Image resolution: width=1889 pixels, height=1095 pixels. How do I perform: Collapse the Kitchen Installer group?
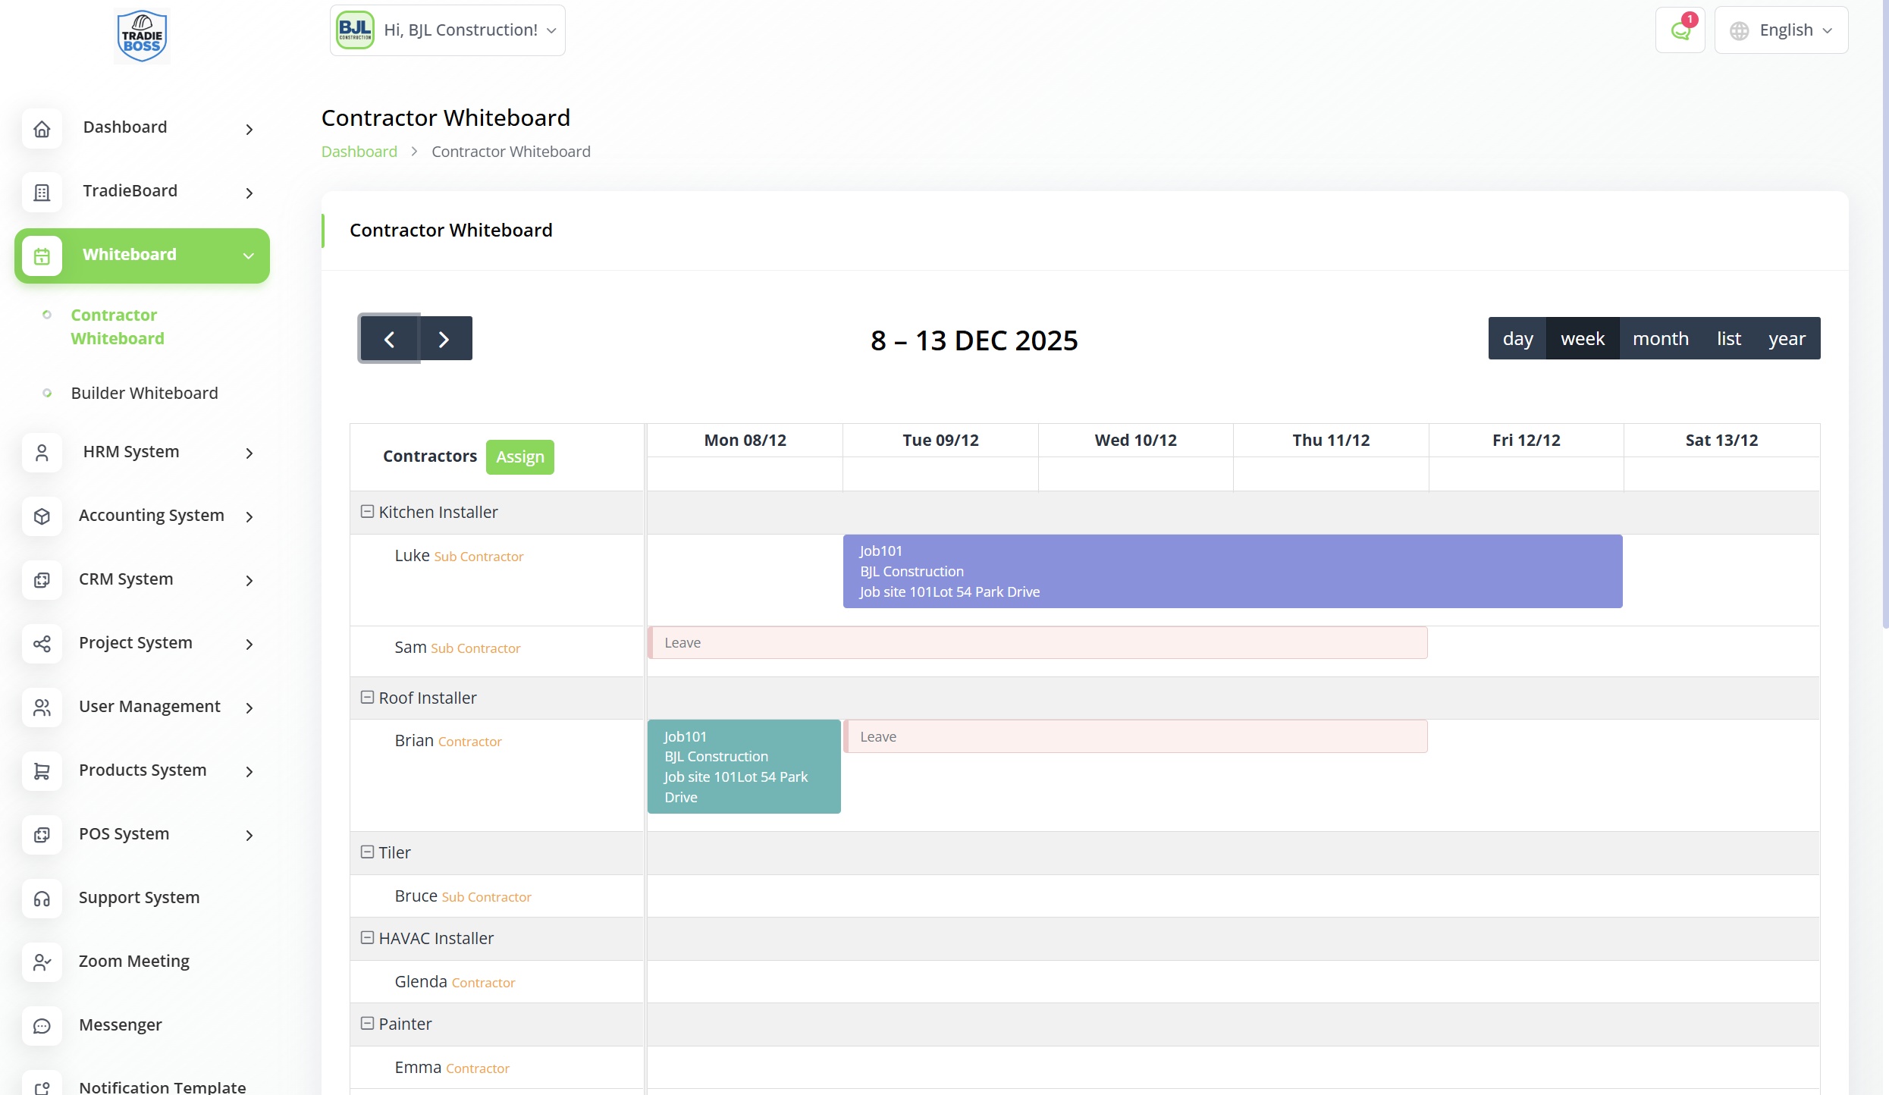click(367, 512)
